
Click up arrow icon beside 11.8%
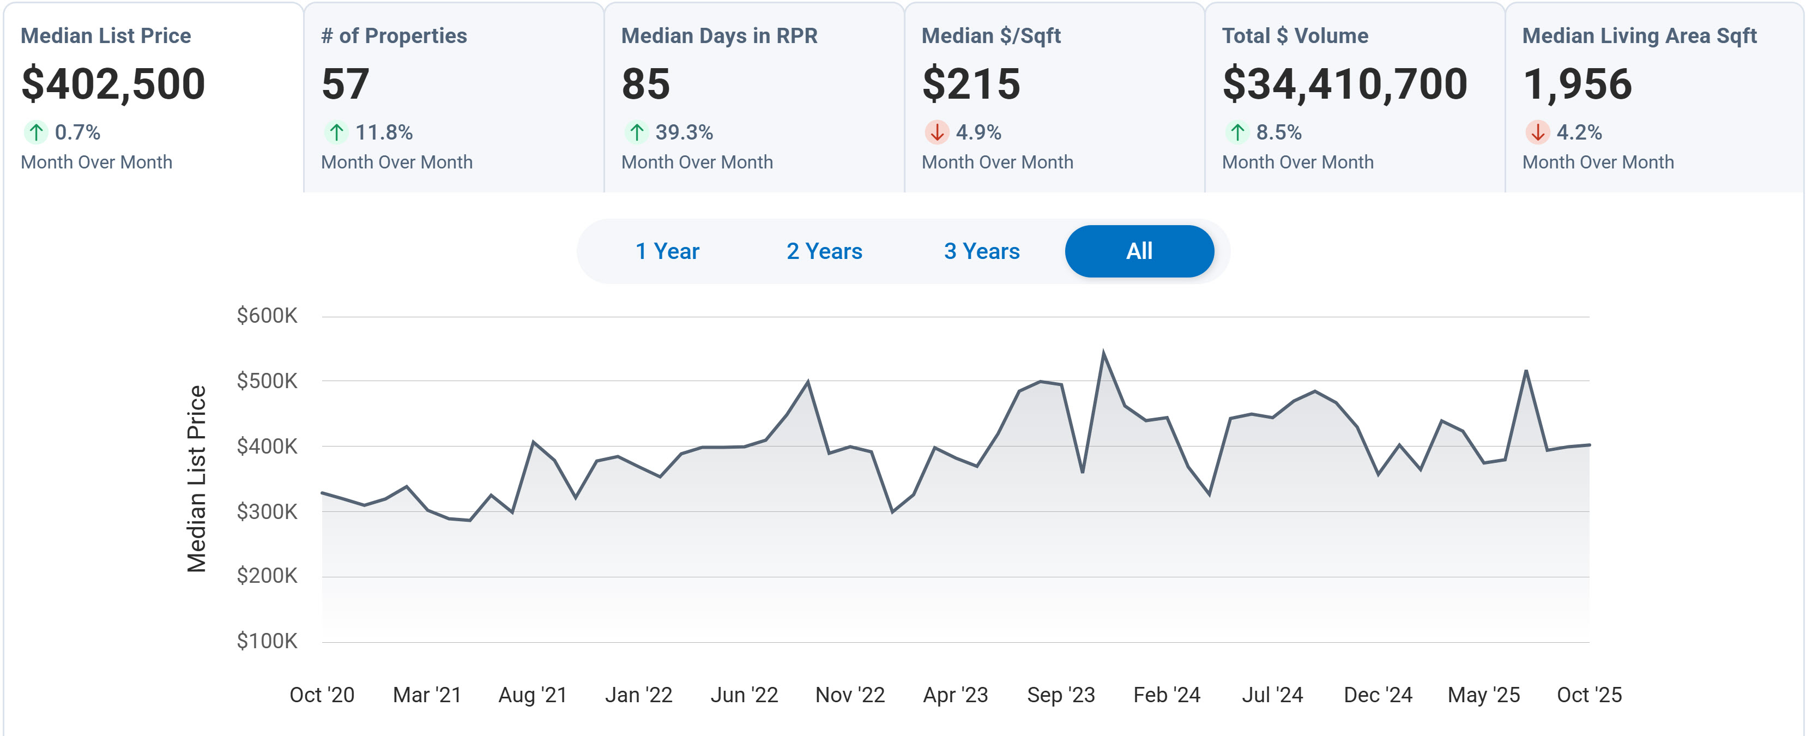tap(336, 132)
